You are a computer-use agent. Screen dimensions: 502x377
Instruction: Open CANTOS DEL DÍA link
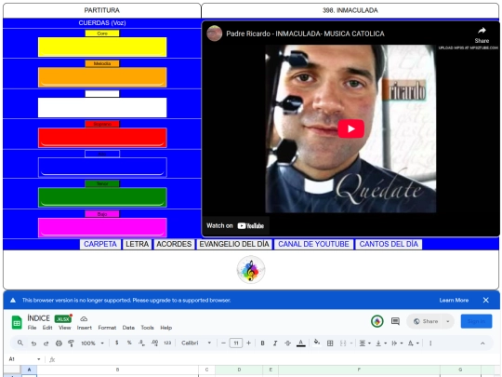pos(389,244)
